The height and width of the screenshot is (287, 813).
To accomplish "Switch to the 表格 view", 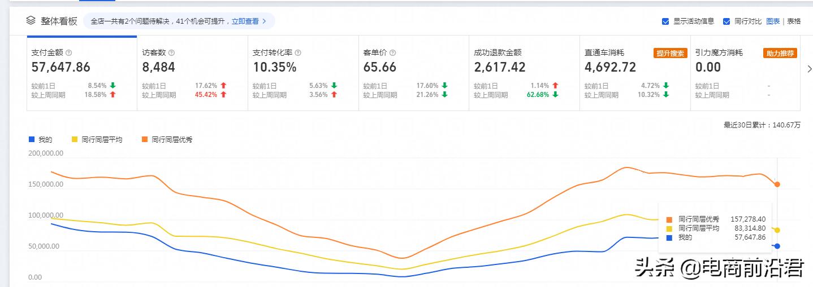I will click(x=794, y=21).
